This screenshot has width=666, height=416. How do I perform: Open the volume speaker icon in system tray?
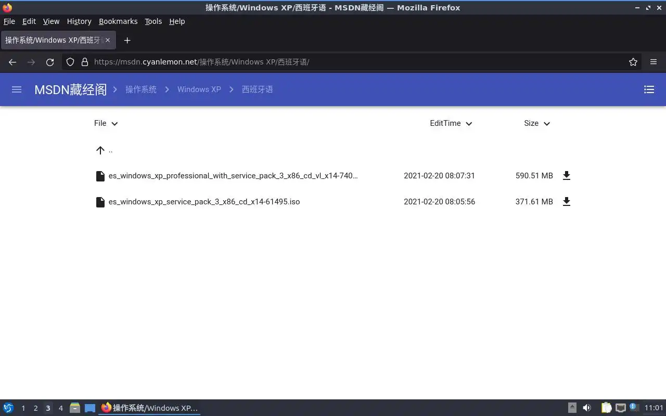click(x=587, y=408)
